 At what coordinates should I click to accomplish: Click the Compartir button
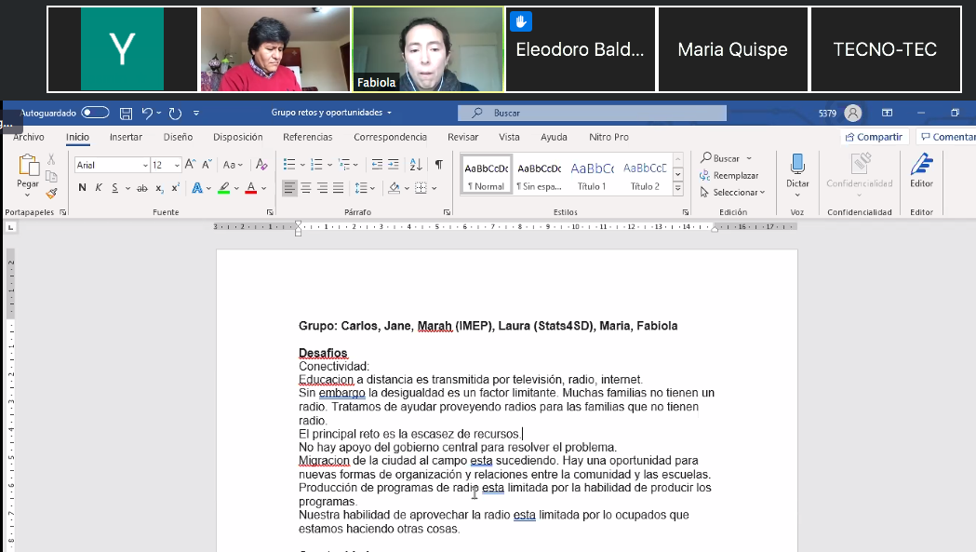click(873, 137)
